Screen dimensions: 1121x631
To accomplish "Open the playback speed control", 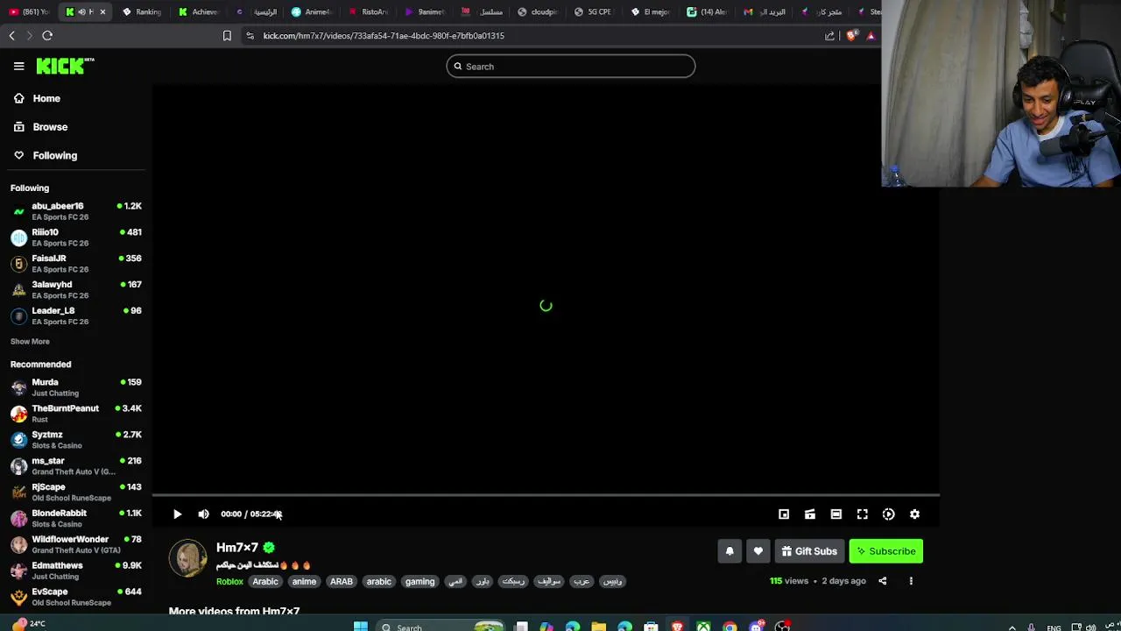I will click(889, 514).
